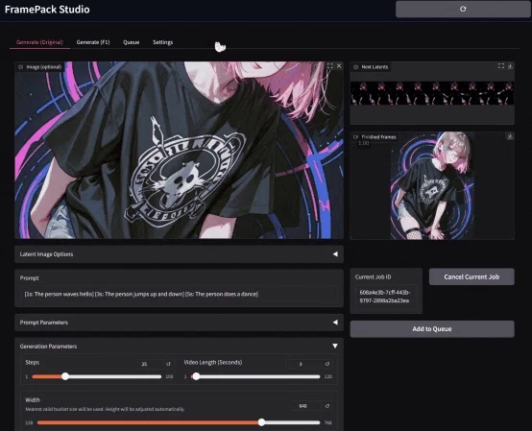Click the Width slider handle
Image resolution: width=532 pixels, height=431 pixels.
click(x=261, y=422)
